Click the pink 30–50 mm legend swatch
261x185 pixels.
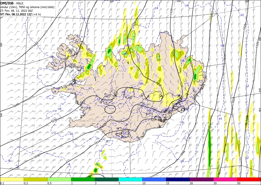coord(226,179)
